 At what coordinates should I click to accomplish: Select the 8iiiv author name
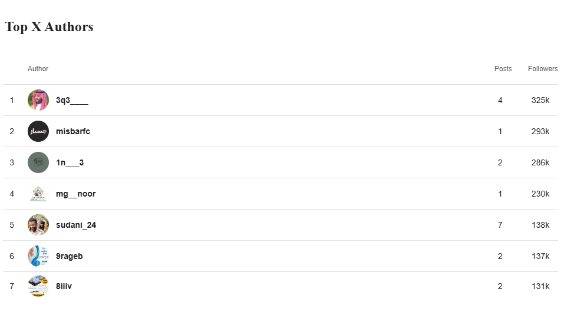[64, 286]
